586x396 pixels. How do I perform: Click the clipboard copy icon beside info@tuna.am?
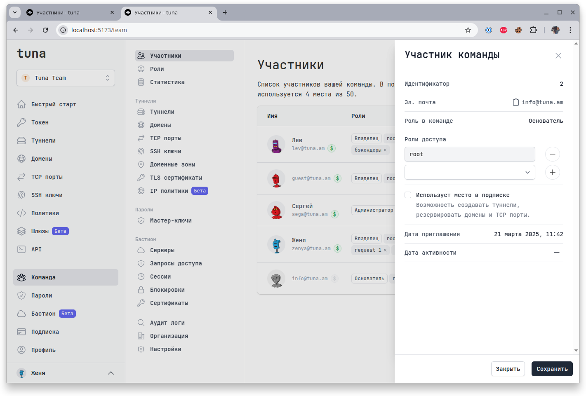click(515, 102)
